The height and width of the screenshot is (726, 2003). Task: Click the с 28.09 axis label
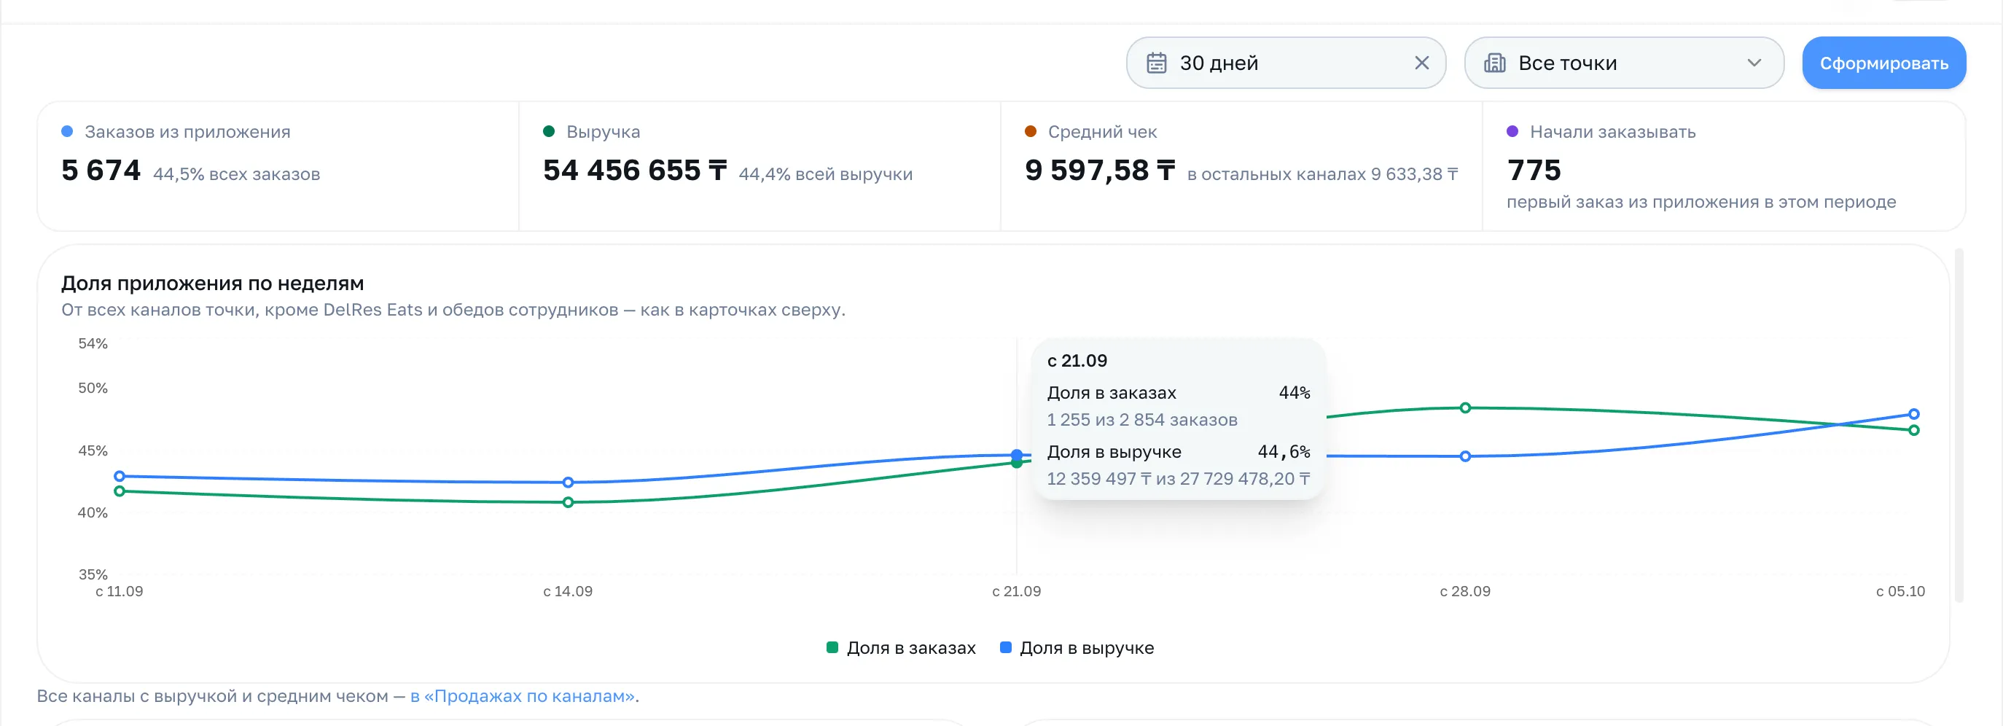pos(1465,590)
